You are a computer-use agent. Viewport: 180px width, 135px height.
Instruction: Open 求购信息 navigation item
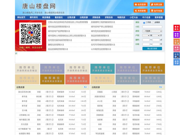[x=96, y=17]
